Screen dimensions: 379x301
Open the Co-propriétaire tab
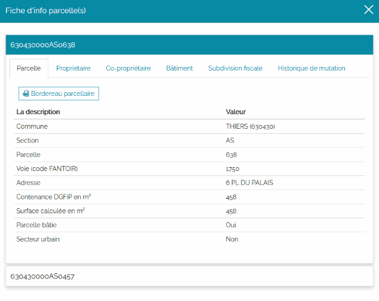128,68
